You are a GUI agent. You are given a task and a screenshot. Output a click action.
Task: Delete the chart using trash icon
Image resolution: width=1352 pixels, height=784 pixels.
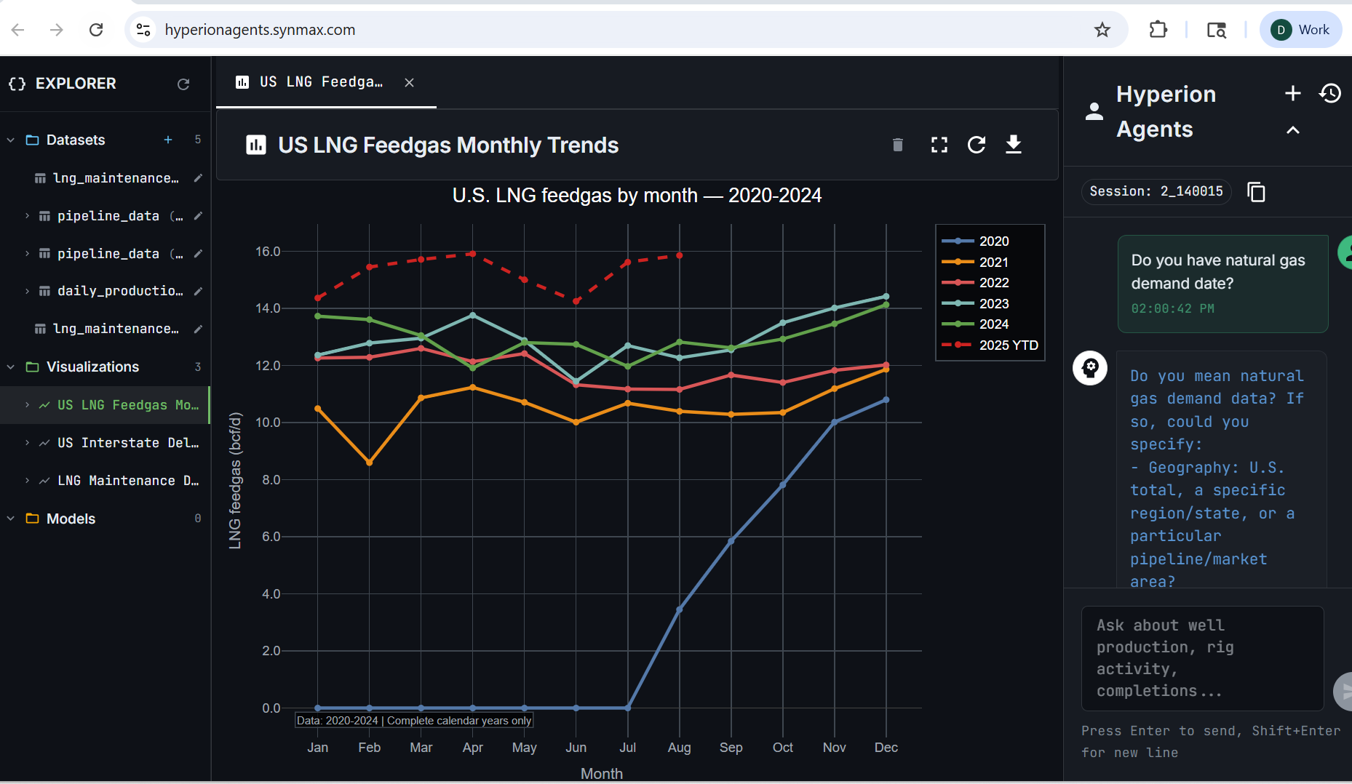(897, 145)
